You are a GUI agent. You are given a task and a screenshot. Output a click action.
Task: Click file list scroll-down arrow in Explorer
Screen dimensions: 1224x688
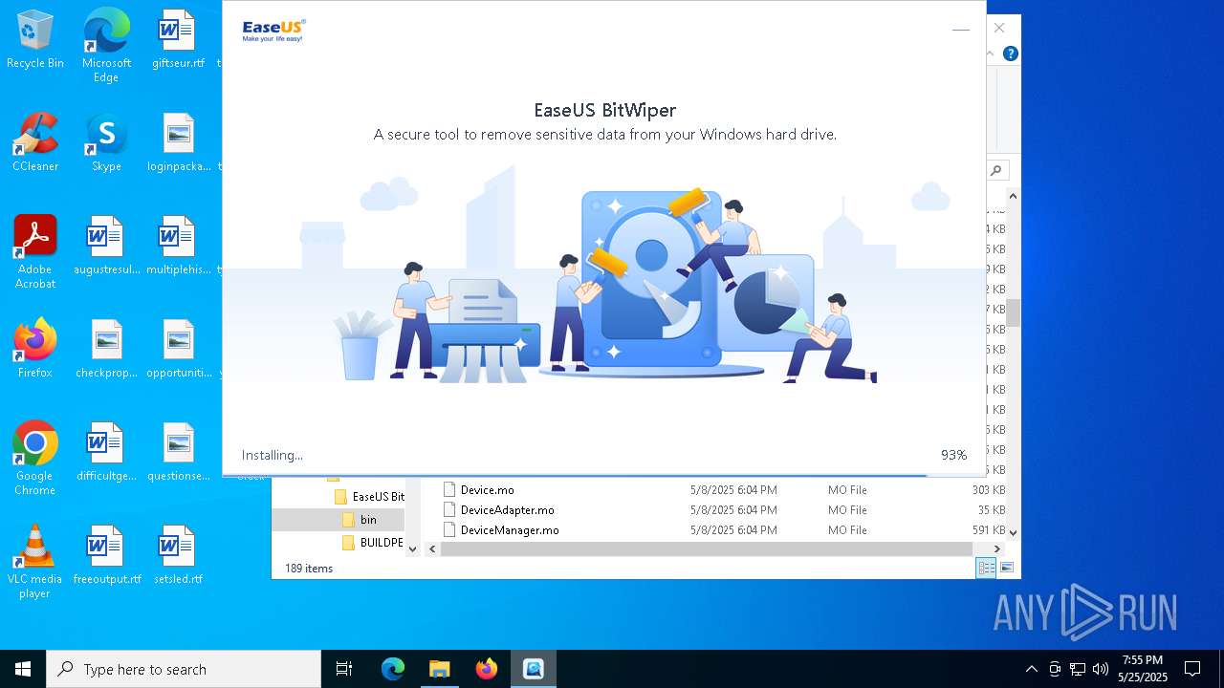[x=1013, y=532]
